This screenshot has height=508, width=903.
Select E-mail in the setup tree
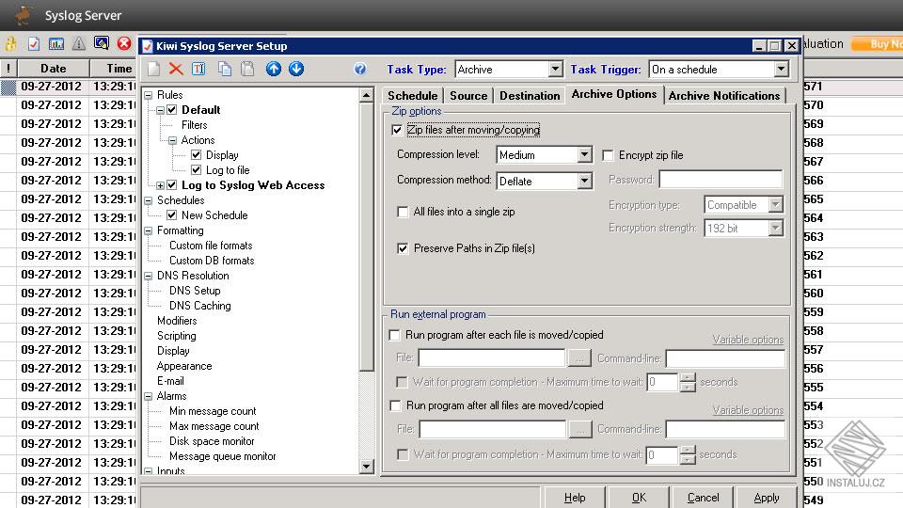[x=170, y=381]
